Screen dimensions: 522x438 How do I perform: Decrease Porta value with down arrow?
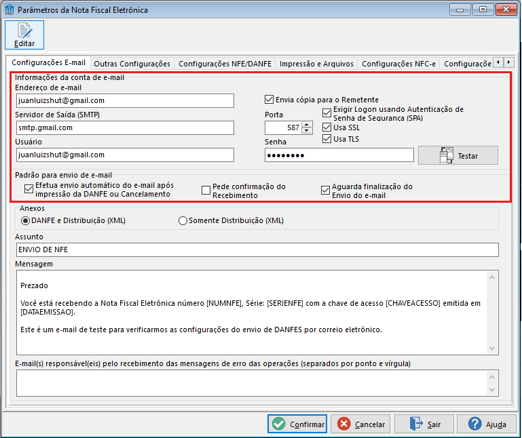pos(307,131)
